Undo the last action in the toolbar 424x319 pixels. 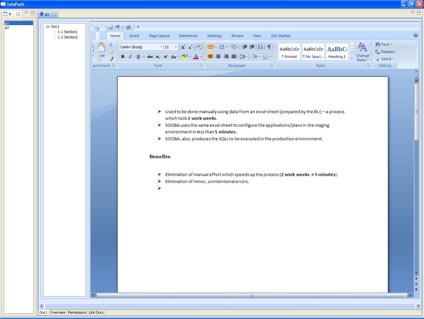tap(117, 27)
